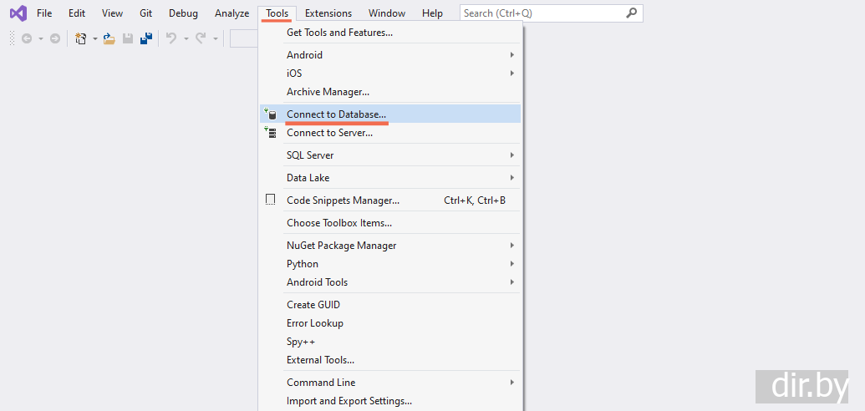
Task: Click the Redo arrow icon
Action: pyautogui.click(x=201, y=38)
